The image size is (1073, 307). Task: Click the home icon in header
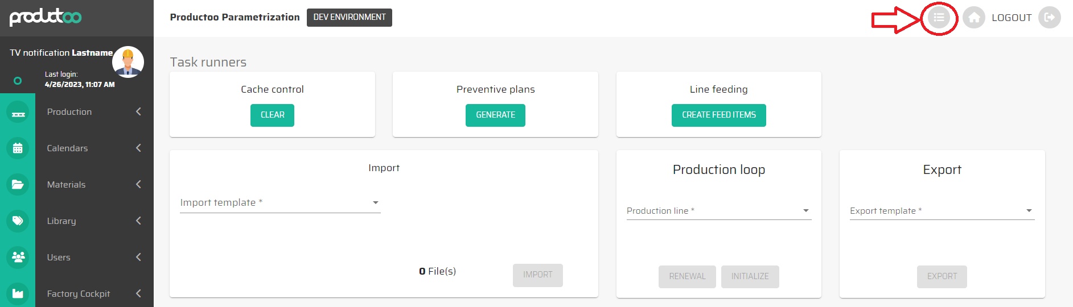pos(974,18)
